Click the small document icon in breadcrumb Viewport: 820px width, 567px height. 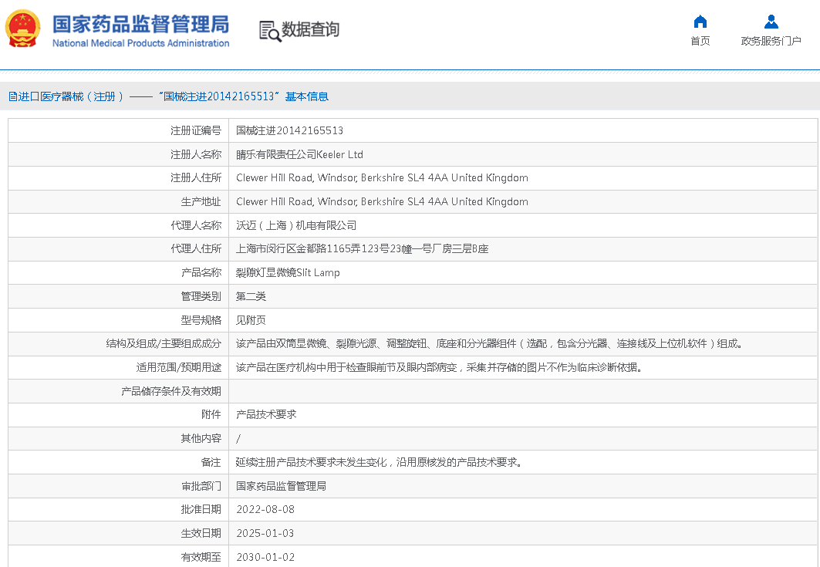12,96
